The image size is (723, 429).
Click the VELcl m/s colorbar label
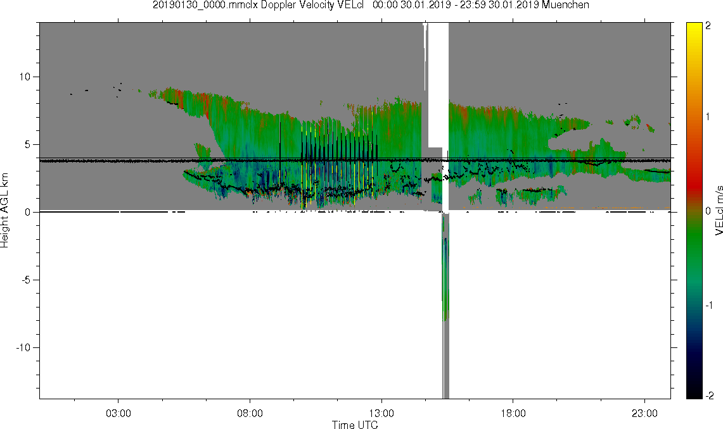click(719, 210)
